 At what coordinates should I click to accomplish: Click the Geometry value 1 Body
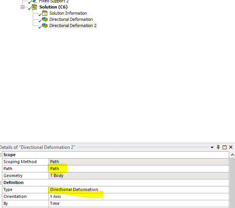click(x=139, y=176)
